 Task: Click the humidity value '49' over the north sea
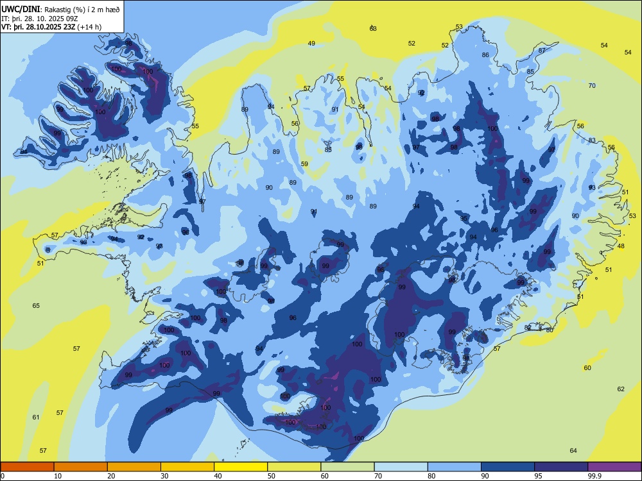311,44
